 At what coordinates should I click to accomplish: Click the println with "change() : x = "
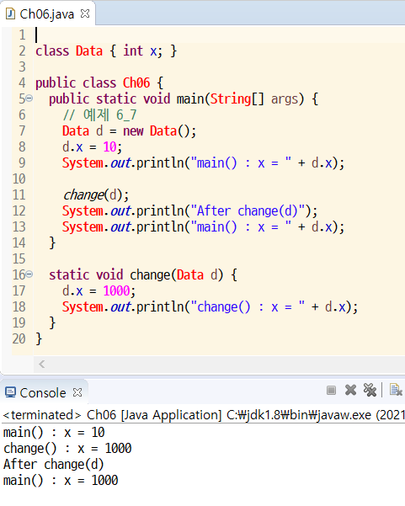coord(210,307)
